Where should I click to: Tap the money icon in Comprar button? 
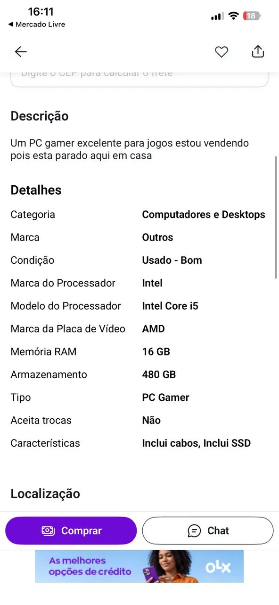click(x=48, y=531)
